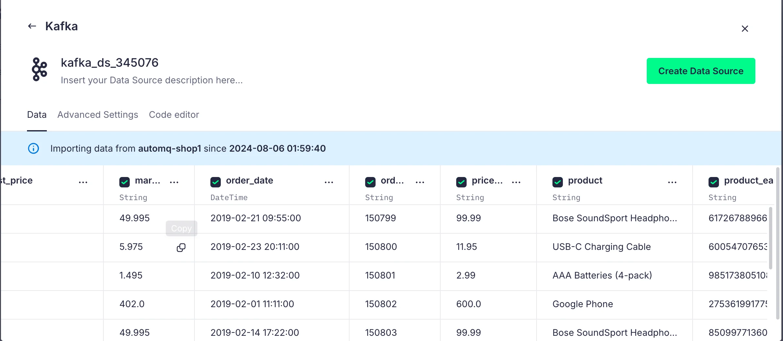This screenshot has width=783, height=341.
Task: Edit the data source name kafka_ds_345076
Action: tap(110, 62)
